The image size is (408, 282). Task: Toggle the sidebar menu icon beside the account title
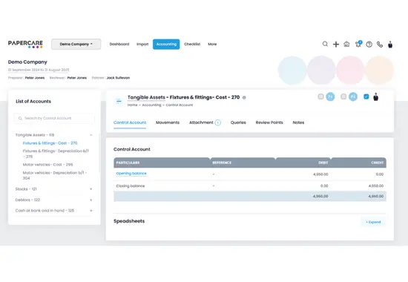click(119, 101)
